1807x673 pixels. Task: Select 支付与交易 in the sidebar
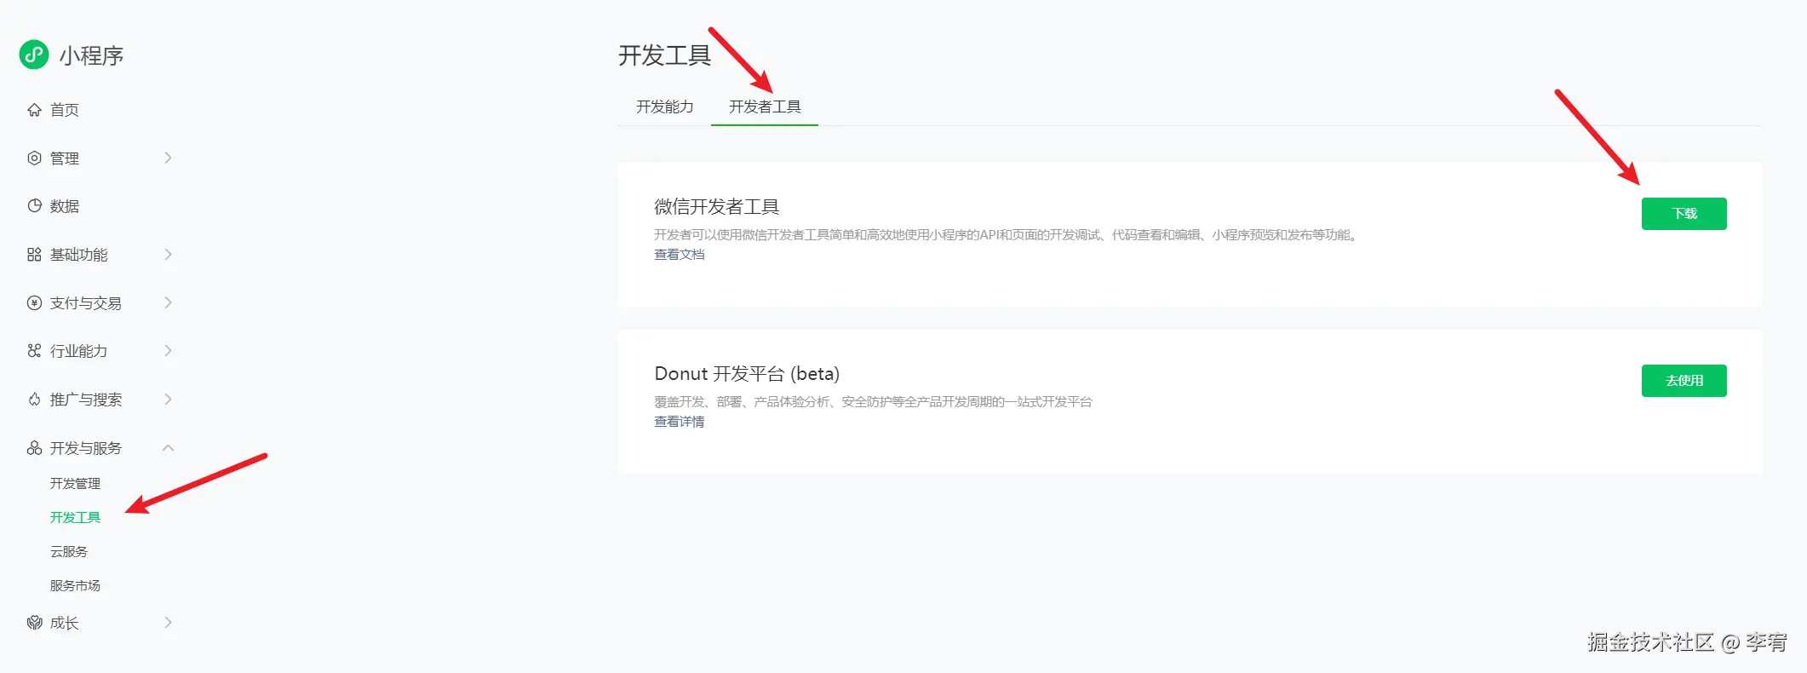[86, 303]
